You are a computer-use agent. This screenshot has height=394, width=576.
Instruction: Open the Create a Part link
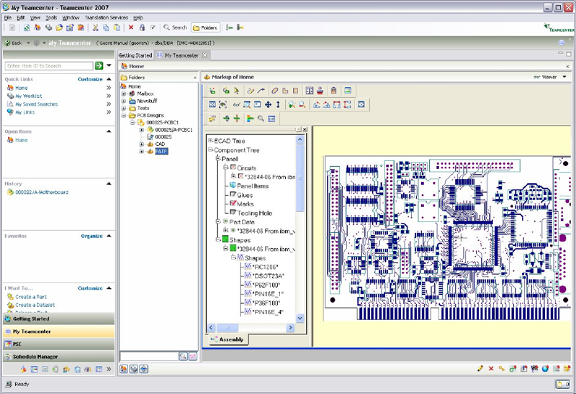pyautogui.click(x=31, y=297)
